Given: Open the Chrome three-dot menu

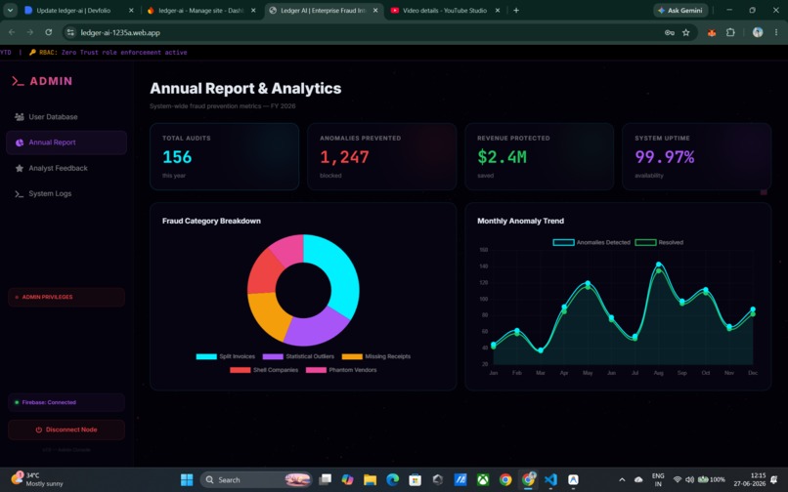Looking at the screenshot, I should (776, 32).
